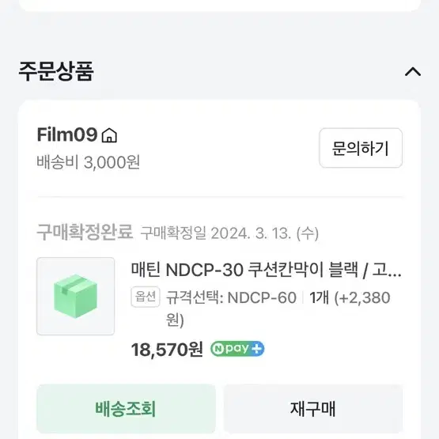Tap the 주문상품 section header
The height and width of the screenshot is (439, 439).
(55, 71)
